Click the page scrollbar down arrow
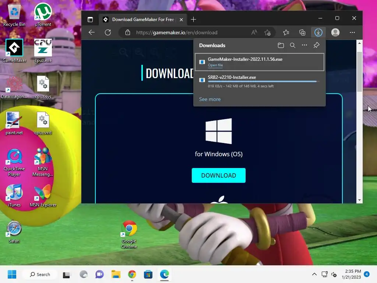The height and width of the screenshot is (283, 377). 359,200
